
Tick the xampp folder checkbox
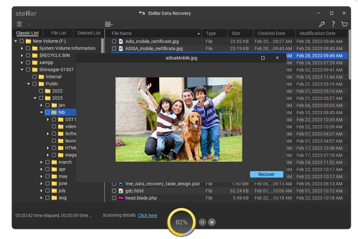pyautogui.click(x=28, y=63)
